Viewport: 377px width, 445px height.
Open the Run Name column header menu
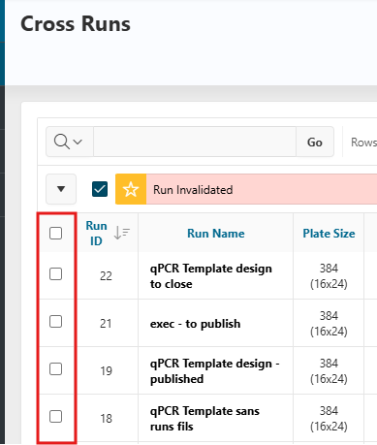[x=216, y=234]
